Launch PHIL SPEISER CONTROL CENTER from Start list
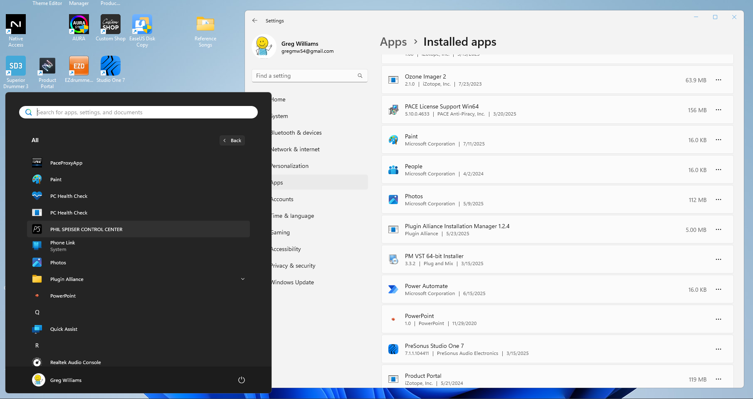 pyautogui.click(x=138, y=229)
